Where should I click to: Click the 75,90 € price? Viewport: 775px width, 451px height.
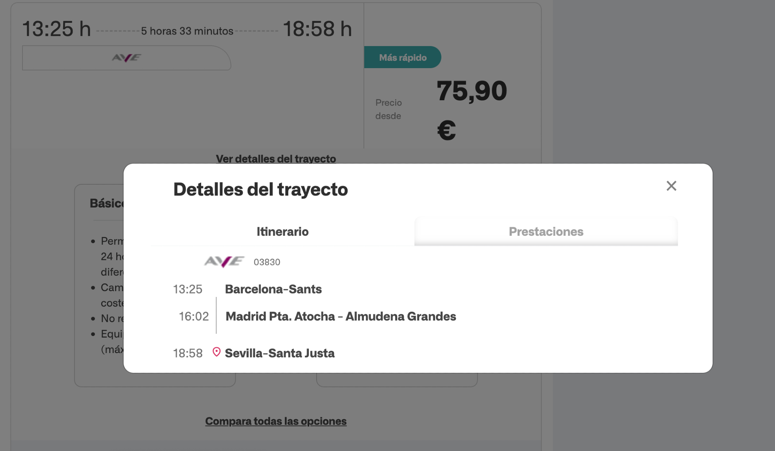(x=471, y=91)
